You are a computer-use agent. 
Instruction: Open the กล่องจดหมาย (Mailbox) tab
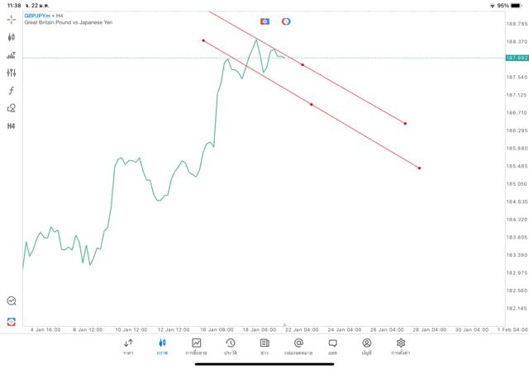[298, 347]
